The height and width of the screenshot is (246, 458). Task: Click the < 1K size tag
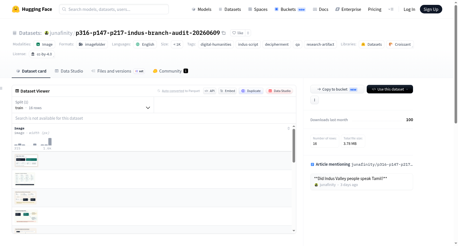tap(177, 44)
